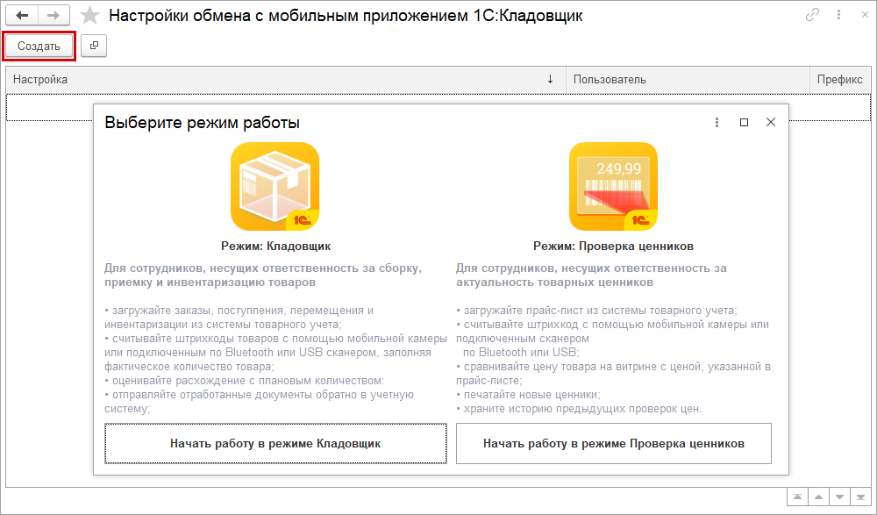877x515 pixels.
Task: Click label Режим: Проверка ценников
Action: (614, 247)
